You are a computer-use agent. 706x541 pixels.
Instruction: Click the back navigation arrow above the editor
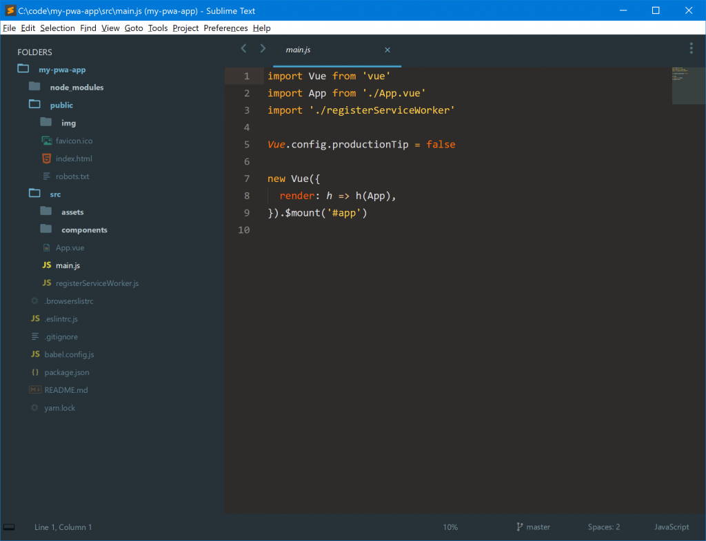pyautogui.click(x=243, y=48)
